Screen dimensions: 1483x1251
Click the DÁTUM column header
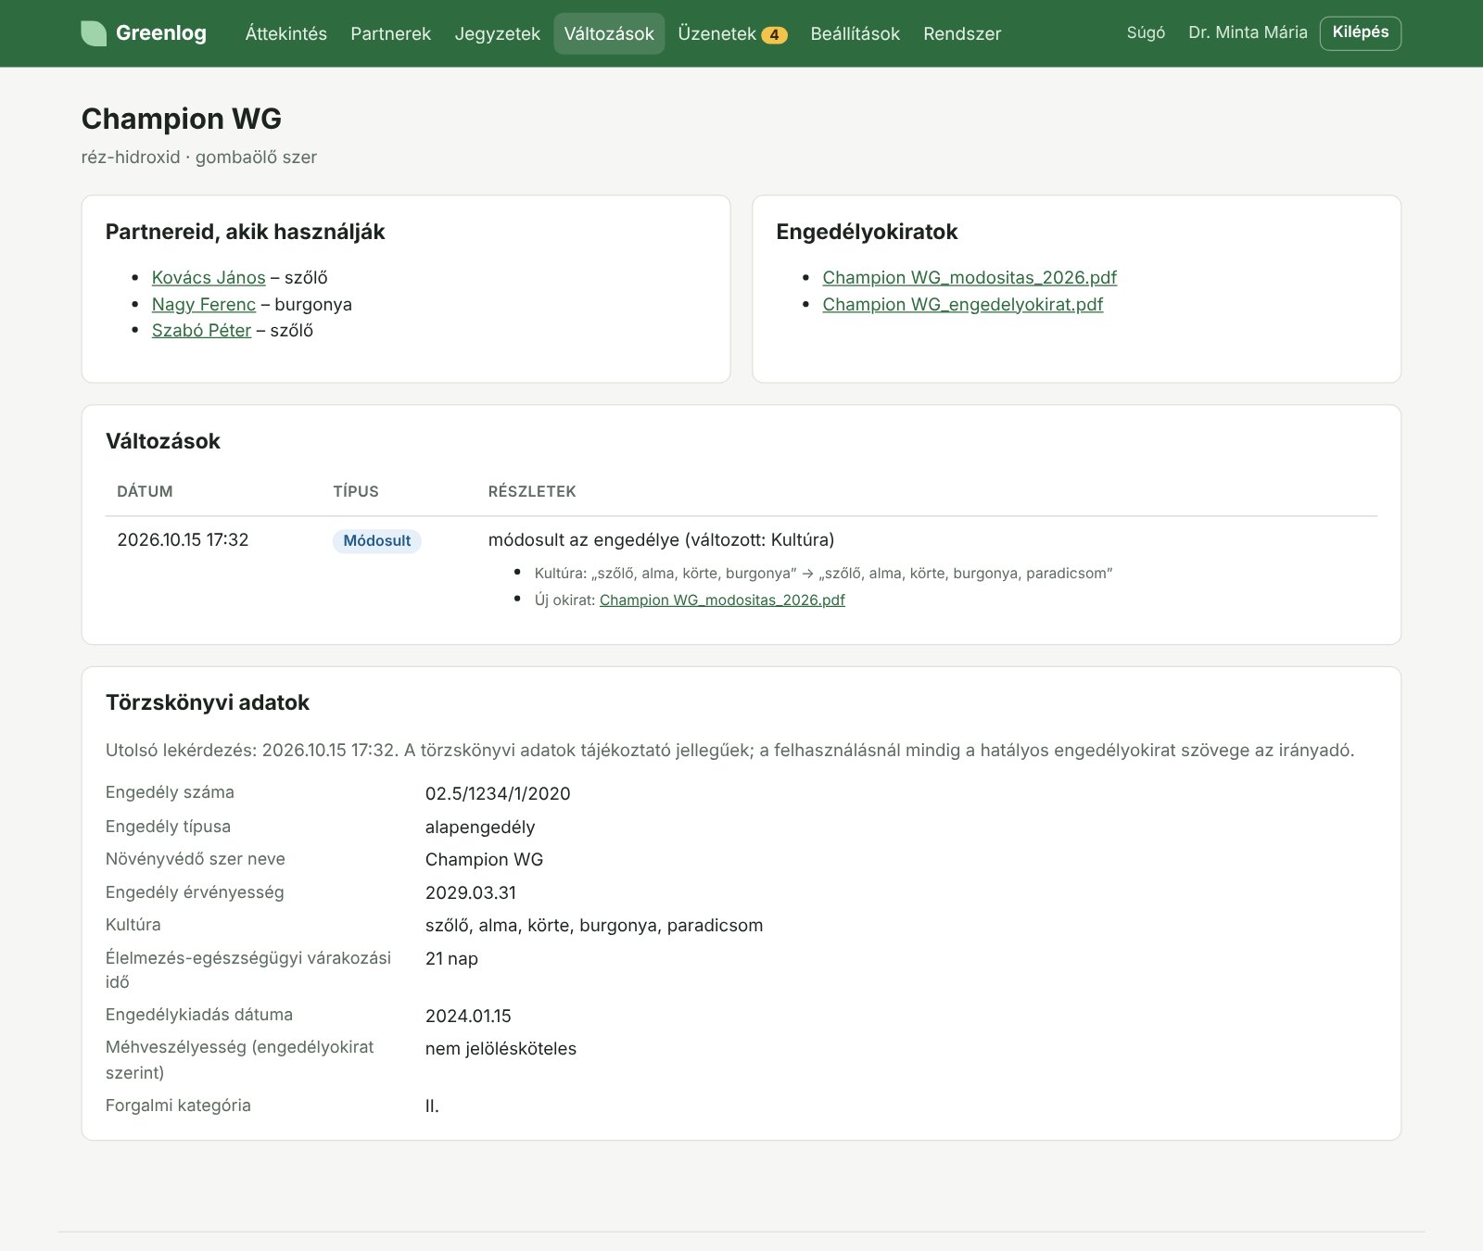click(x=145, y=491)
